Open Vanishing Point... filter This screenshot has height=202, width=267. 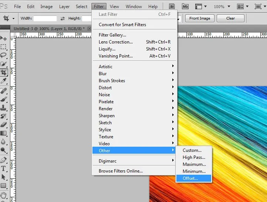tap(134, 56)
